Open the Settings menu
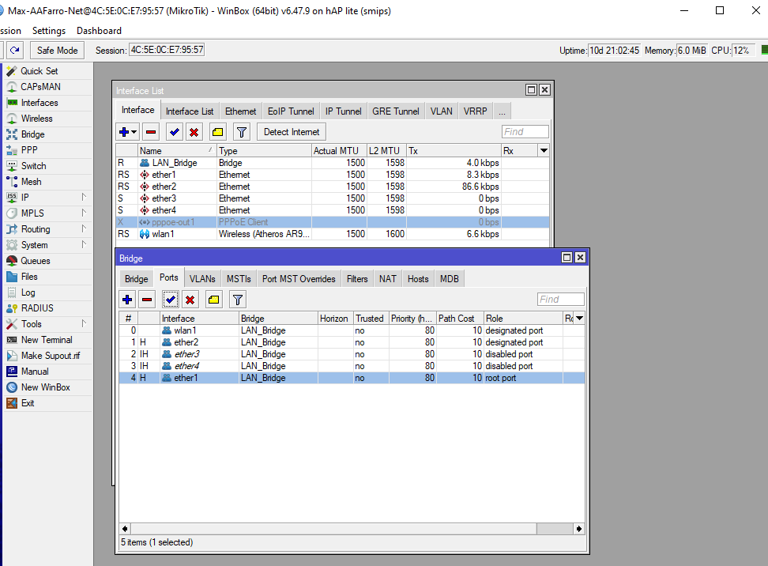768x566 pixels. tap(49, 31)
